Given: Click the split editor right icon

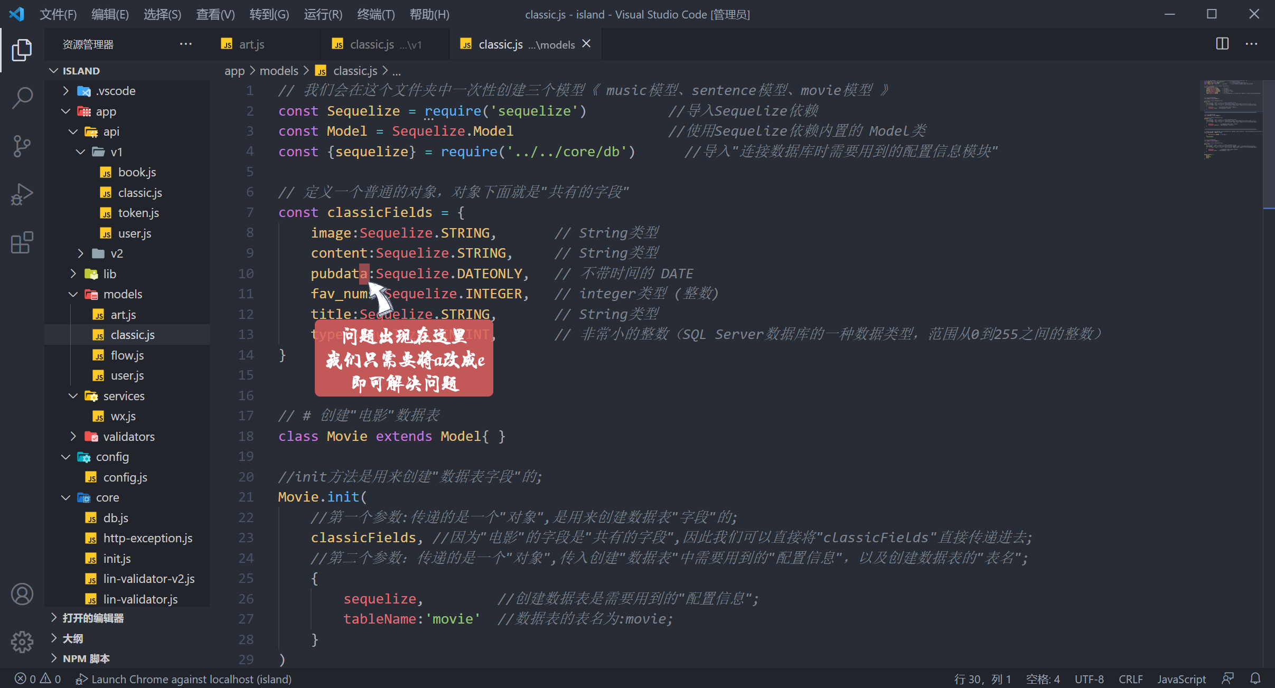Looking at the screenshot, I should pyautogui.click(x=1222, y=44).
